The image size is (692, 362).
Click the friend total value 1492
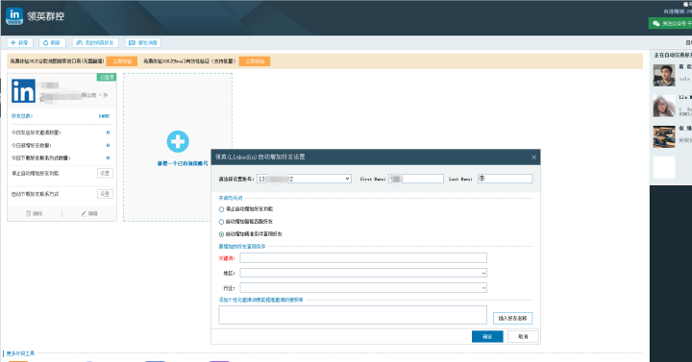(104, 116)
